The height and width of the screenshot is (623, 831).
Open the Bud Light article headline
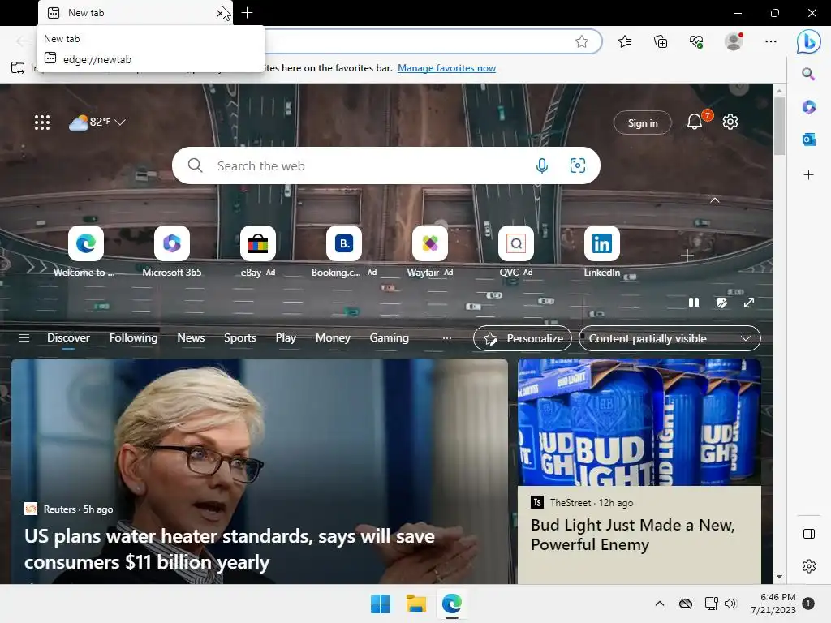632,535
